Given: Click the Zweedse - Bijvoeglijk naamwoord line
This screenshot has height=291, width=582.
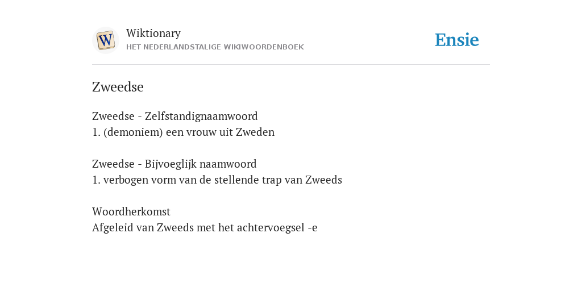Looking at the screenshot, I should tap(174, 164).
